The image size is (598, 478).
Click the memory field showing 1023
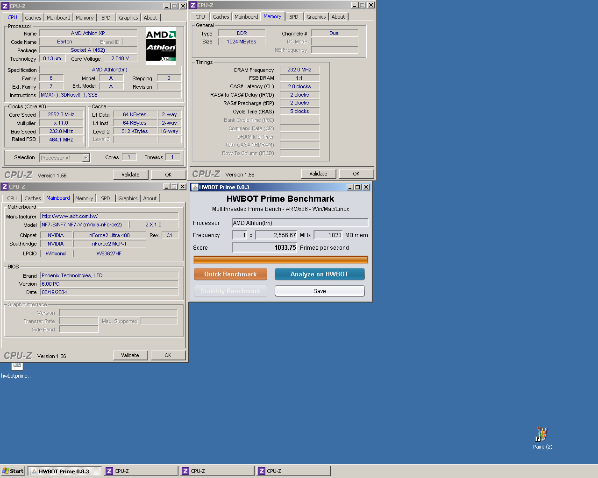pyautogui.click(x=328, y=235)
